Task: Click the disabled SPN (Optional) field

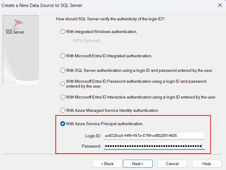Action: [155, 42]
